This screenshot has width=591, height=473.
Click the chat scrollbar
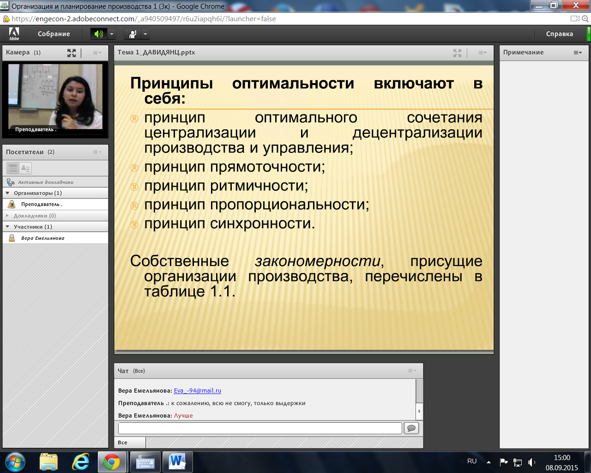(419, 399)
